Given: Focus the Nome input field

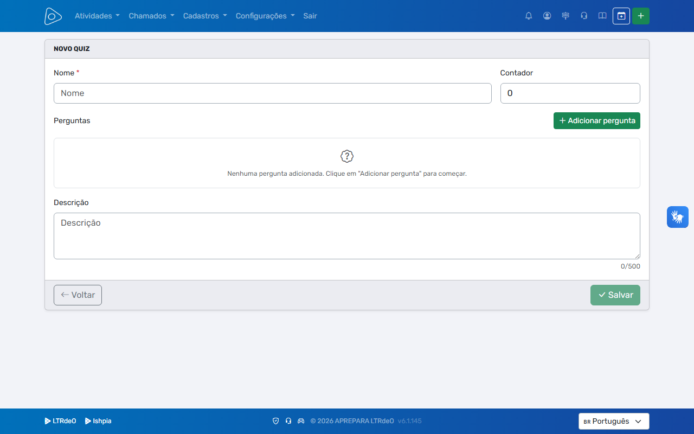Looking at the screenshot, I should coord(273,93).
